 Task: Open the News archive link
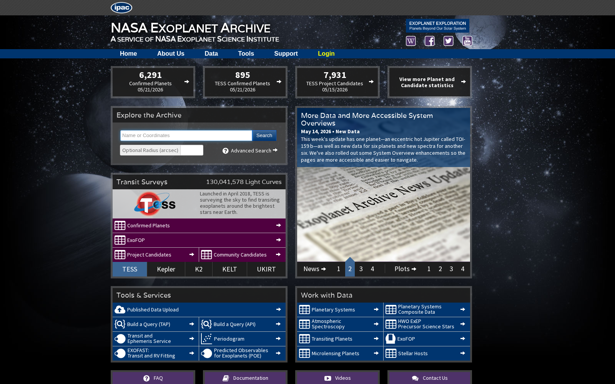coord(315,269)
